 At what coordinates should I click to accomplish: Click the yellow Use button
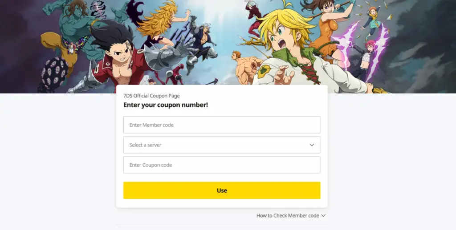pyautogui.click(x=222, y=190)
